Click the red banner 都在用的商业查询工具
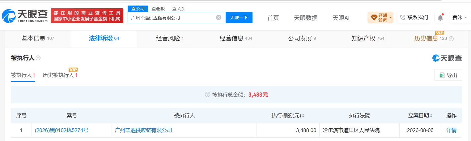The width and height of the screenshot is (471, 141). (x=87, y=16)
